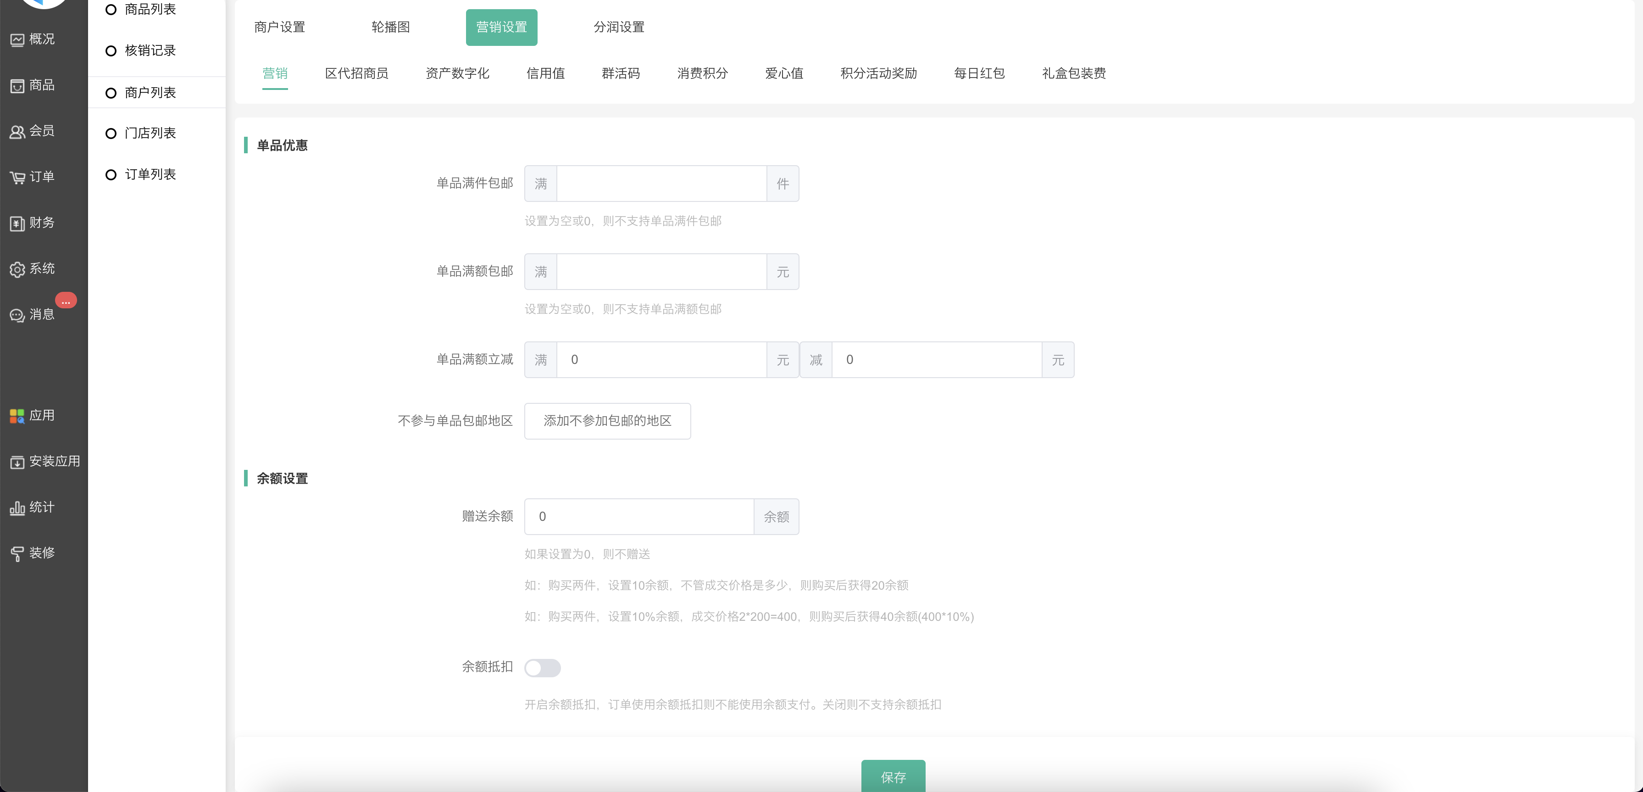Click the 订单 shopping cart icon
This screenshot has width=1643, height=792.
pyautogui.click(x=17, y=178)
